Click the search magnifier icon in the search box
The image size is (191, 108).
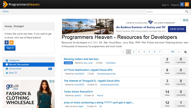tap(187, 12)
